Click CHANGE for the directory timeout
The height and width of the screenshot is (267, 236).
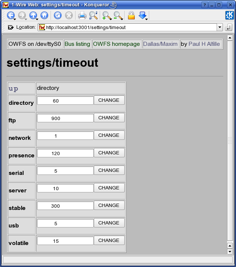[x=109, y=100]
